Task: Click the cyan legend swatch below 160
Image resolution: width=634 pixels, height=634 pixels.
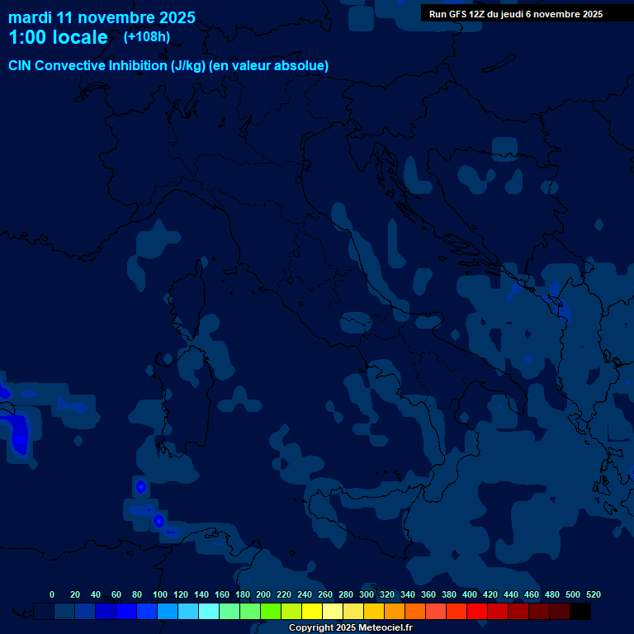Action: pyautogui.click(x=210, y=612)
